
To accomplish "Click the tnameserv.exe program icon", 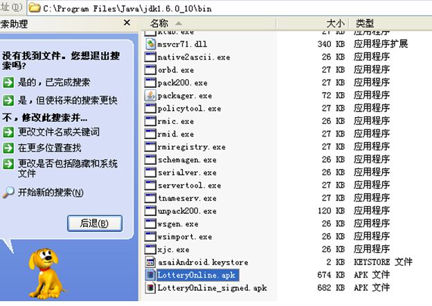I will pyautogui.click(x=150, y=198).
